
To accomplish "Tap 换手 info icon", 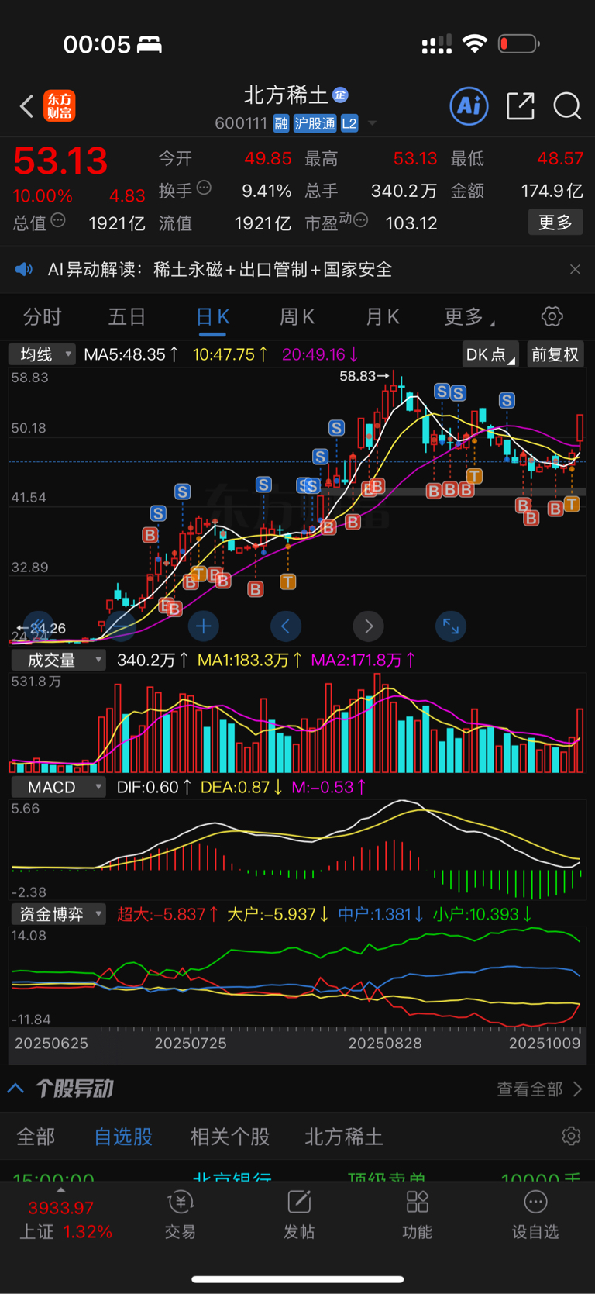I will click(204, 188).
